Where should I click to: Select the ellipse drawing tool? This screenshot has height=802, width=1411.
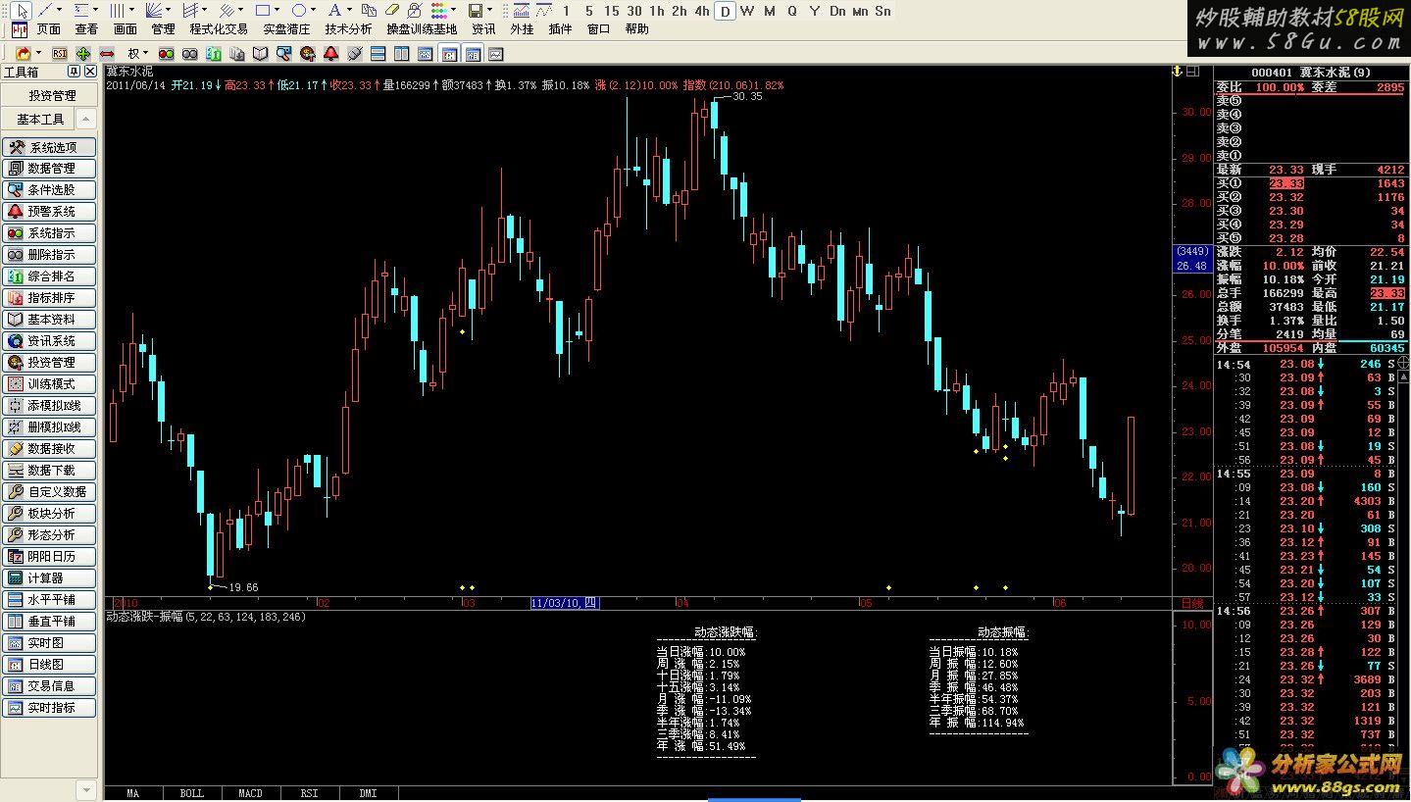coord(298,11)
